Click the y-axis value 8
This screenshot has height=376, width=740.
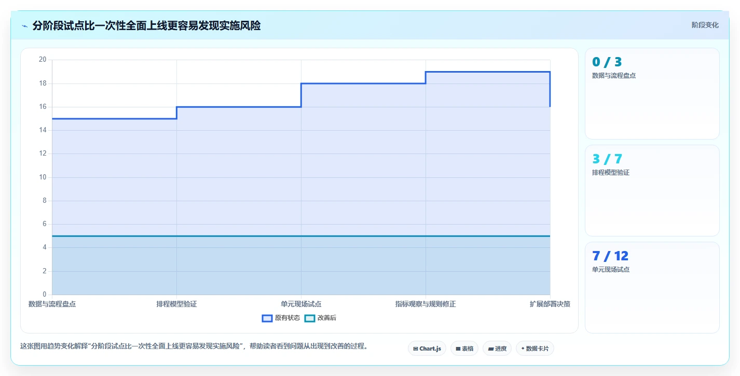45,201
